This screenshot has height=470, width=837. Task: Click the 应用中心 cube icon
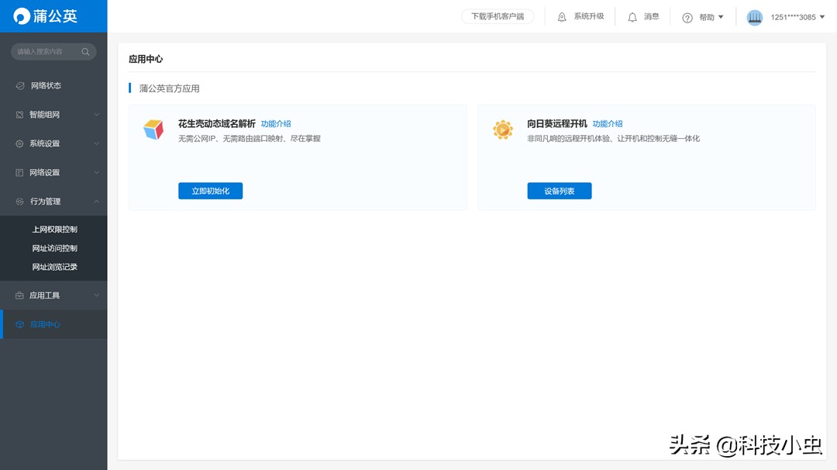point(19,324)
